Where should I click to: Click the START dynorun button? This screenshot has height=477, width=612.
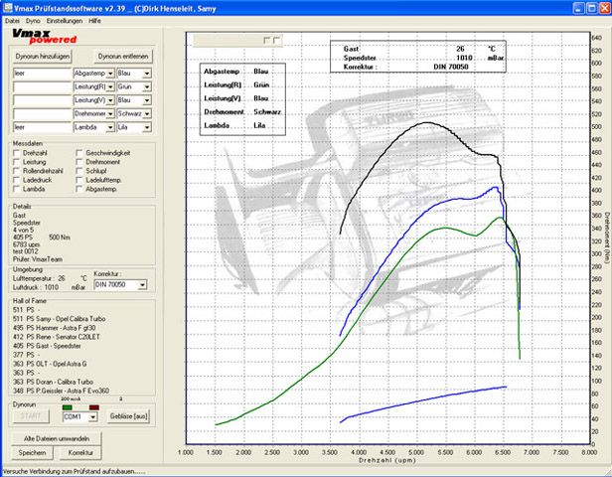click(x=31, y=415)
